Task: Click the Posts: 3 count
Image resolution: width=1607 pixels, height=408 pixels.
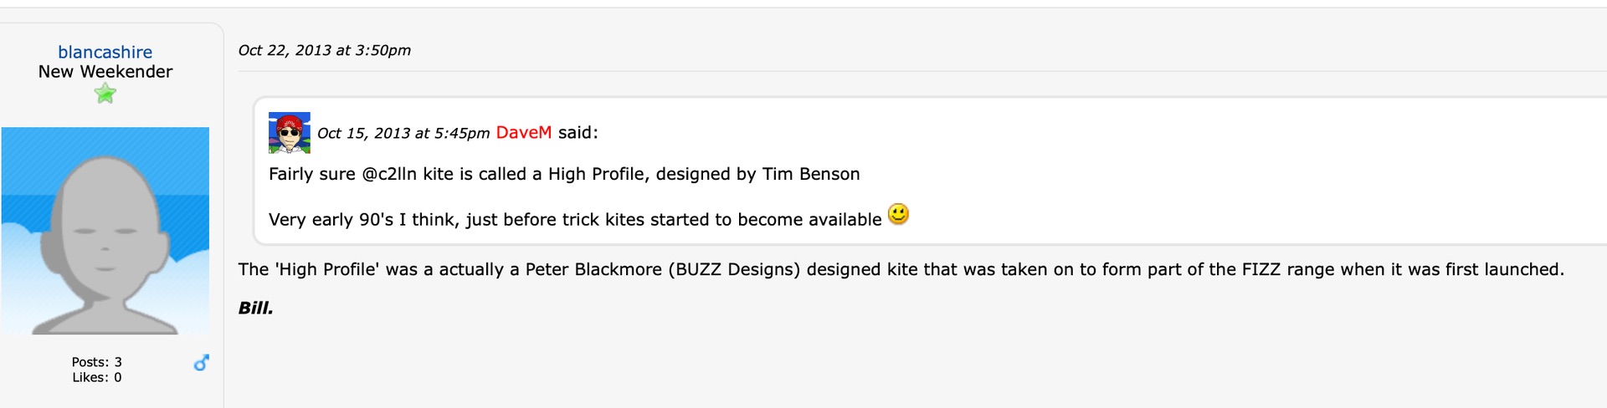Action: point(96,362)
